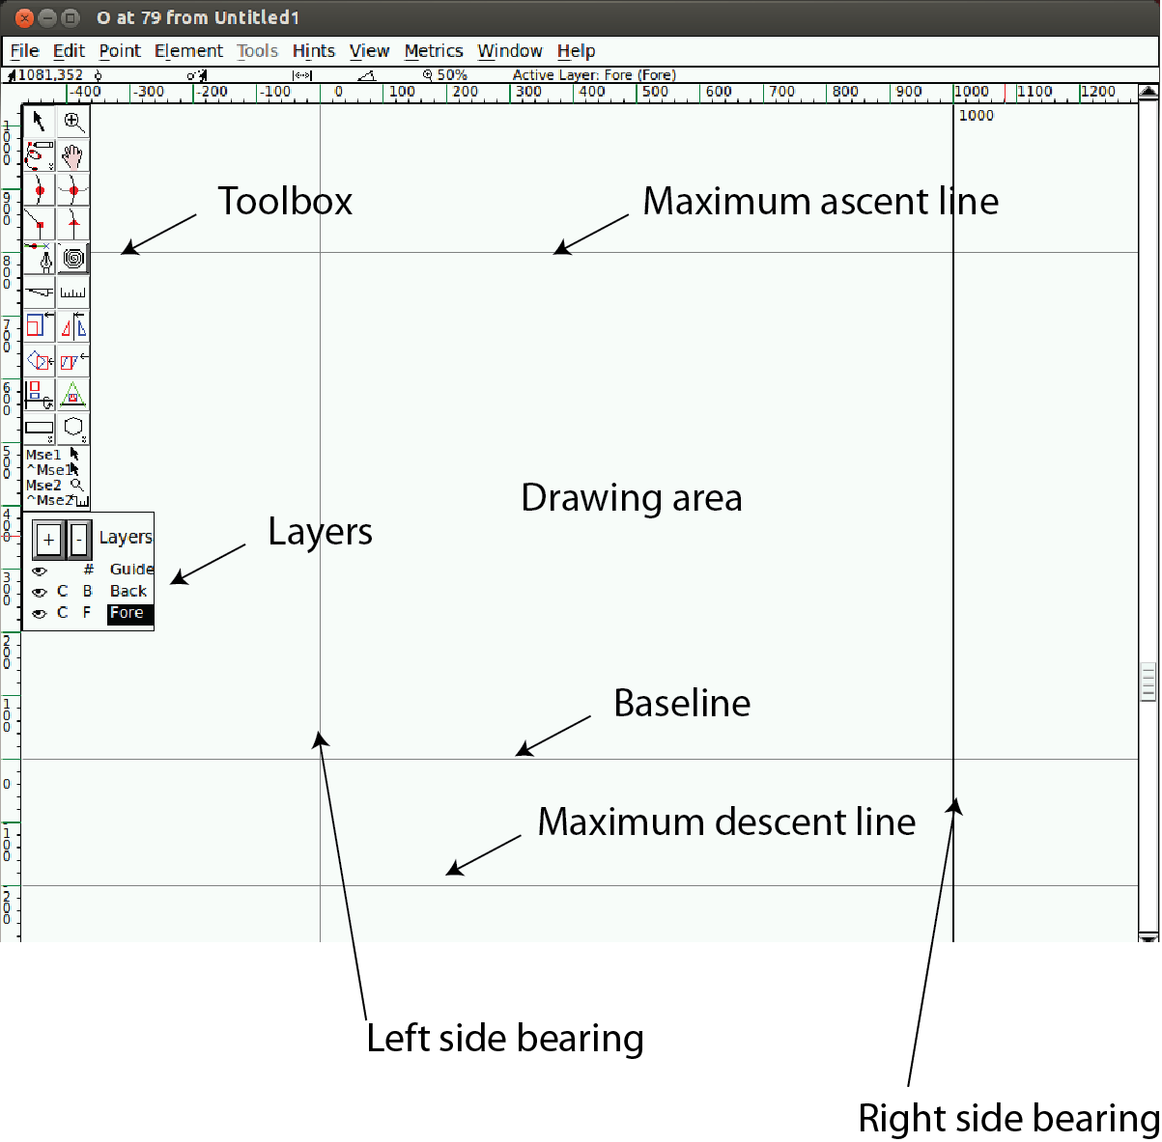Select the Rotate selection tool
Image resolution: width=1162 pixels, height=1142 pixels.
(39, 361)
